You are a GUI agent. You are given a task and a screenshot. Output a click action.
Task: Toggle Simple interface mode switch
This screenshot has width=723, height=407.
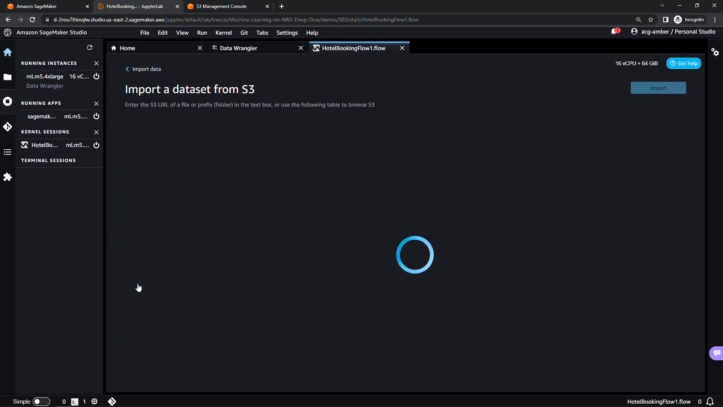tap(41, 402)
